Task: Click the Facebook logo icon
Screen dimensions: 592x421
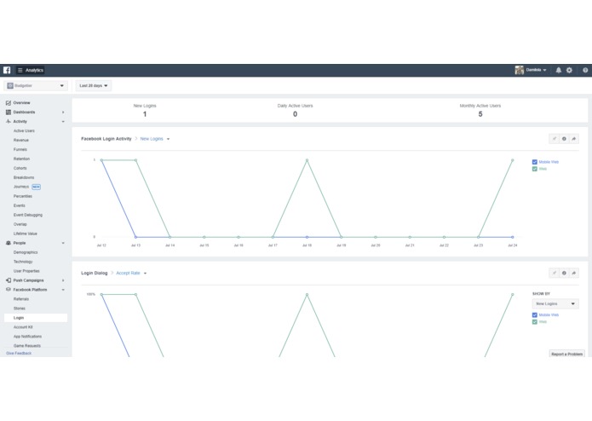Action: [7, 70]
